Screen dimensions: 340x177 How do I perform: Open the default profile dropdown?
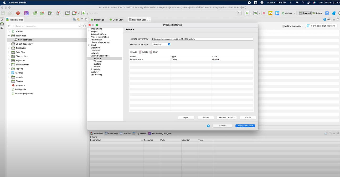point(289,13)
